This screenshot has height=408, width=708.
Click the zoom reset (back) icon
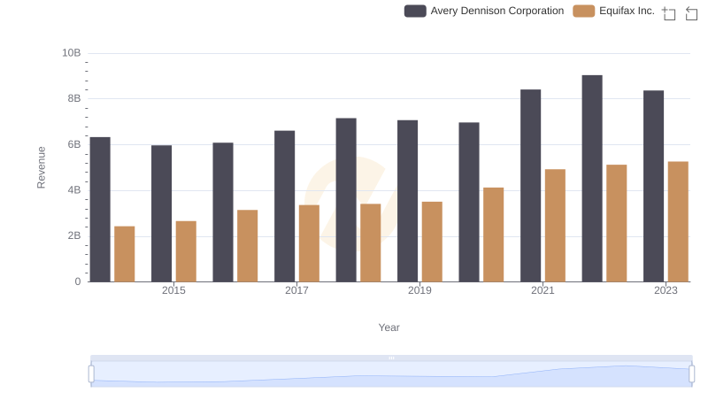click(x=691, y=13)
